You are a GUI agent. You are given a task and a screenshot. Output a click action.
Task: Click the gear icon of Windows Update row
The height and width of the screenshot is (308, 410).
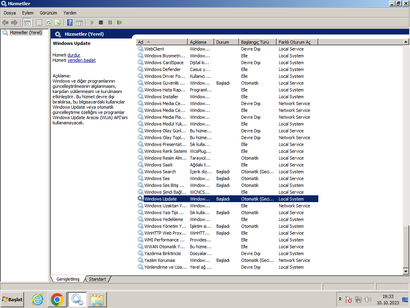coord(141,199)
